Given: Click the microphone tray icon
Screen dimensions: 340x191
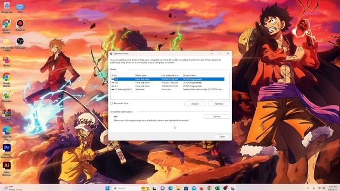Looking at the screenshot, I should 313,188.
